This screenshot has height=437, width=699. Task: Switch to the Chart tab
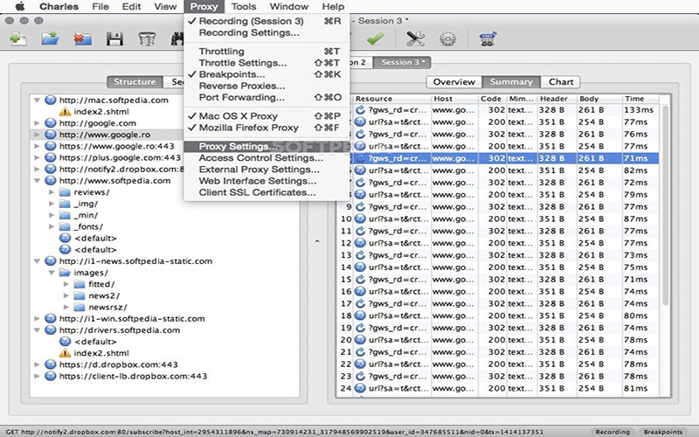tap(561, 81)
